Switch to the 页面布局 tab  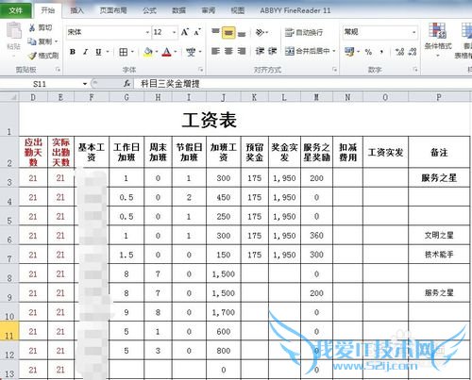[113, 10]
